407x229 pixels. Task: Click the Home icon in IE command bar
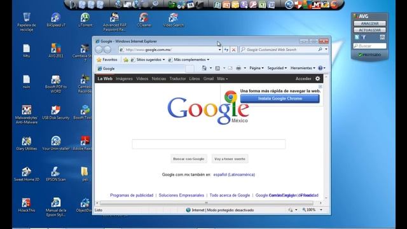204,68
